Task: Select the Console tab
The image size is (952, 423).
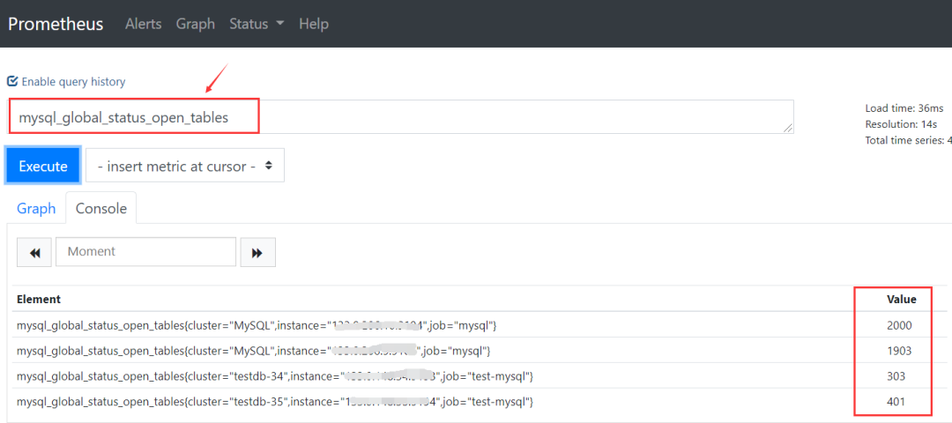Action: [100, 208]
